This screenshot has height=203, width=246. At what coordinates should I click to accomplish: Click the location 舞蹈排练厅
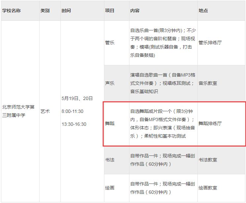(210, 123)
